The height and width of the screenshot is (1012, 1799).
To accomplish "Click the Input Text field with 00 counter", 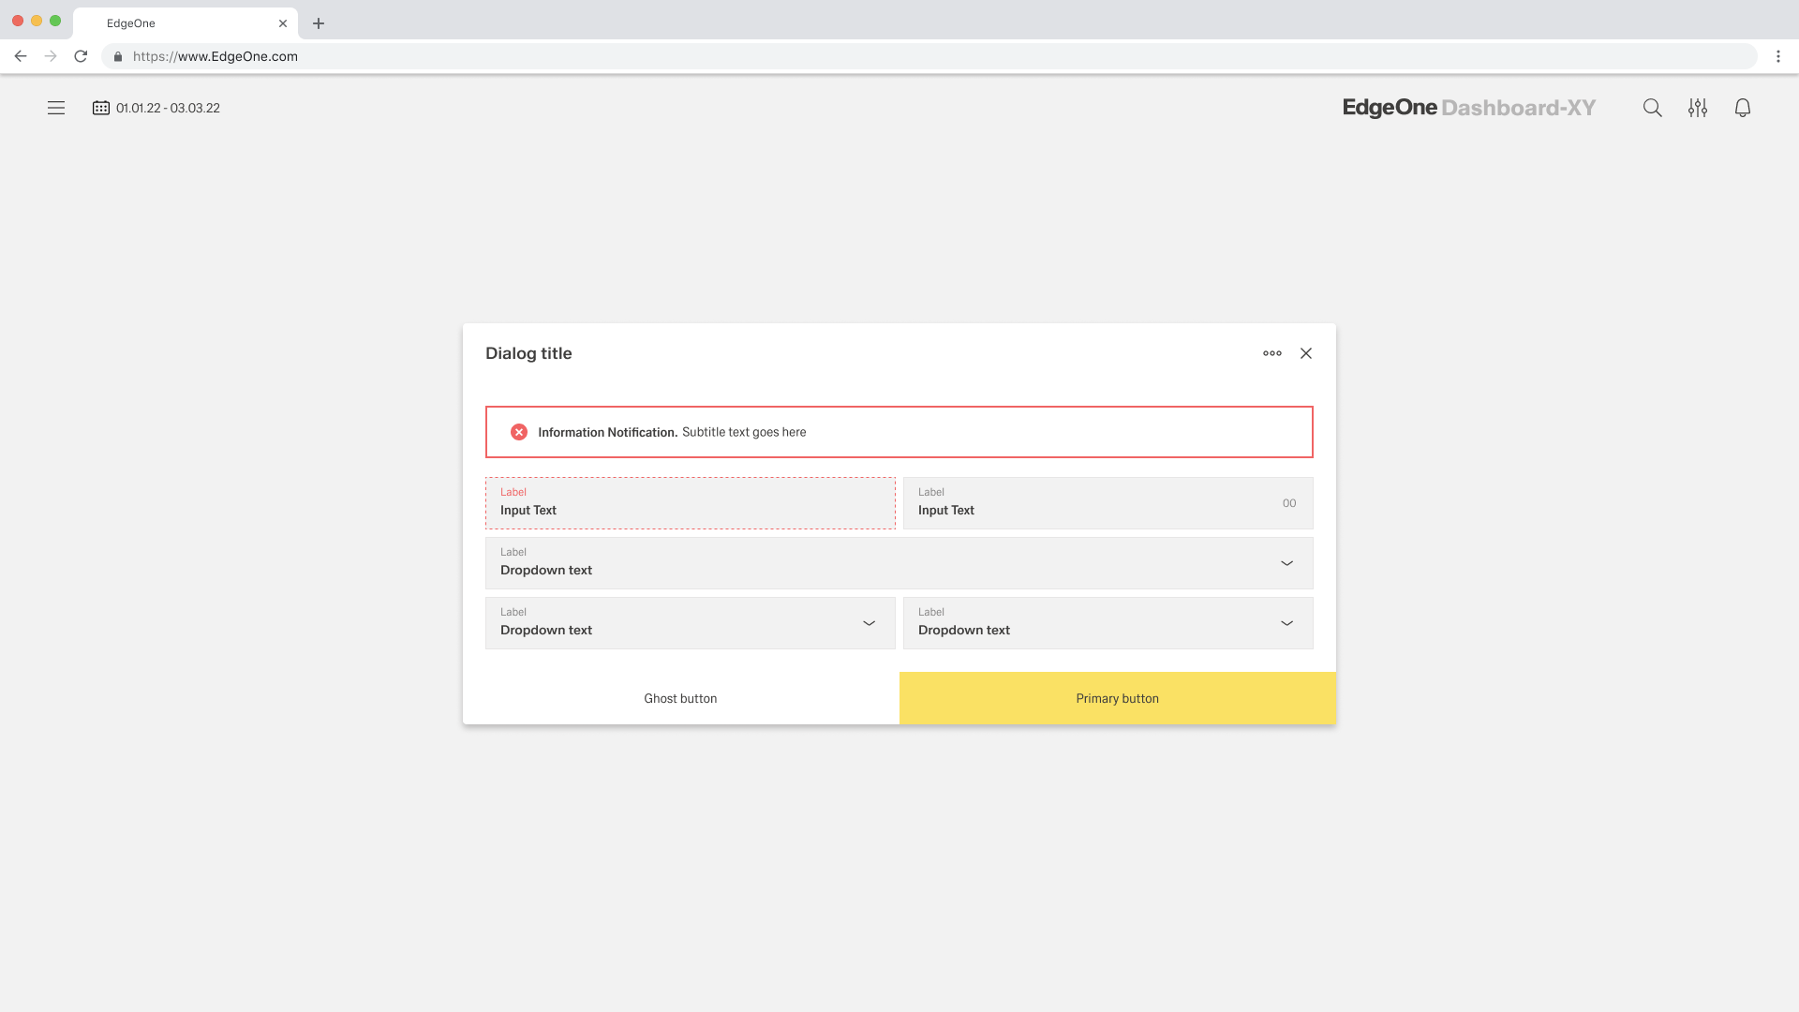I will click(x=1087, y=504).
